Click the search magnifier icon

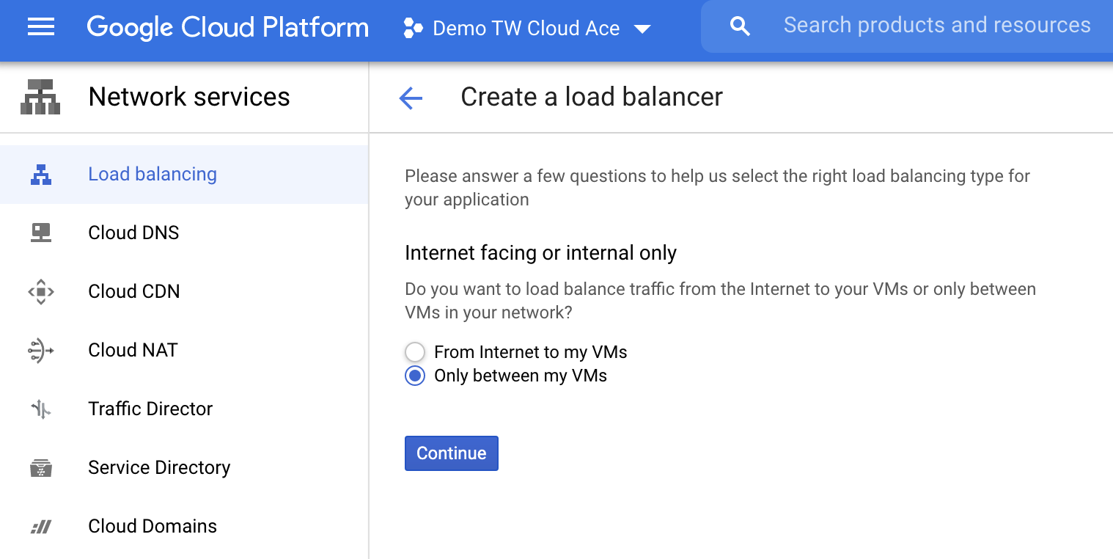(740, 25)
